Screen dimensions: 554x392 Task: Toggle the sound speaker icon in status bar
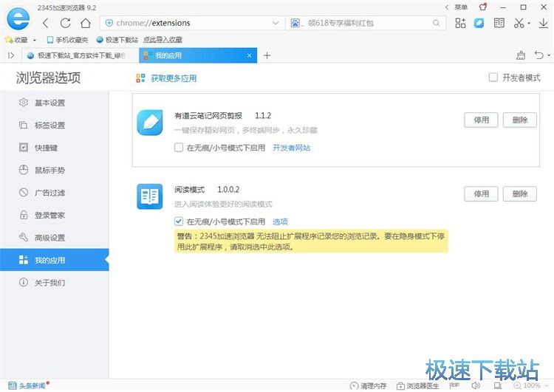click(476, 385)
